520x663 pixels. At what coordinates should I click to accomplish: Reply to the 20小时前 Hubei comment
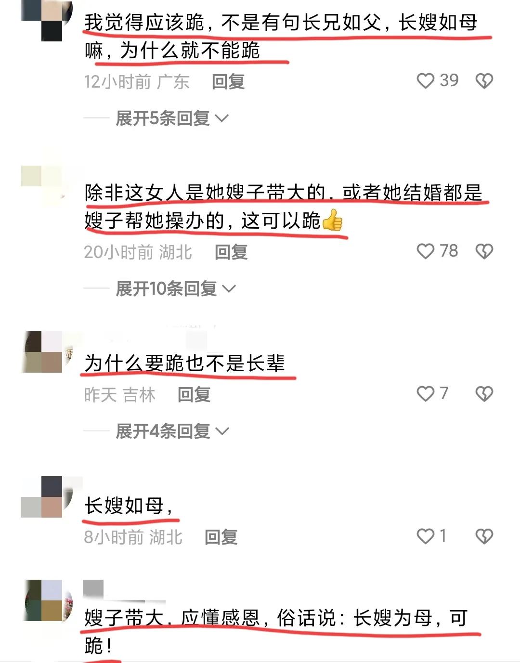tap(231, 252)
